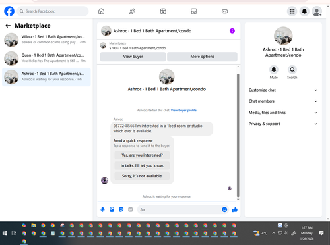Click the volume speaker tray icon
330x245 pixels.
[286, 233]
